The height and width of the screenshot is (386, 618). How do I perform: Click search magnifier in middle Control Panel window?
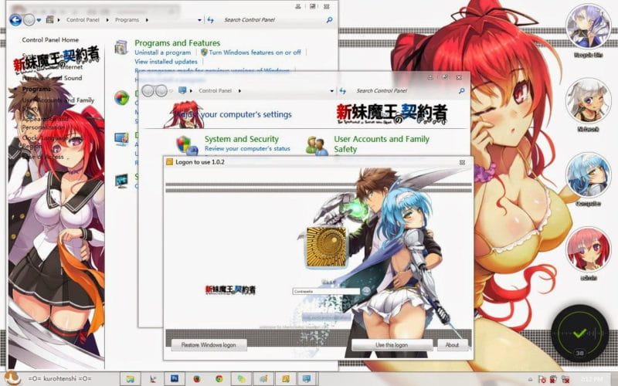[x=461, y=90]
